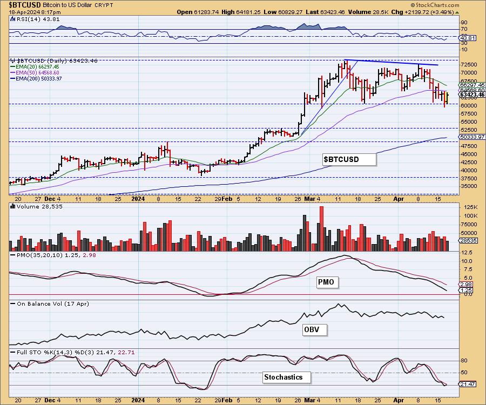Viewport: 486px width, 405px height.
Task: Click the On Balance Vol (17 Apr) label
Action: pyautogui.click(x=53, y=303)
